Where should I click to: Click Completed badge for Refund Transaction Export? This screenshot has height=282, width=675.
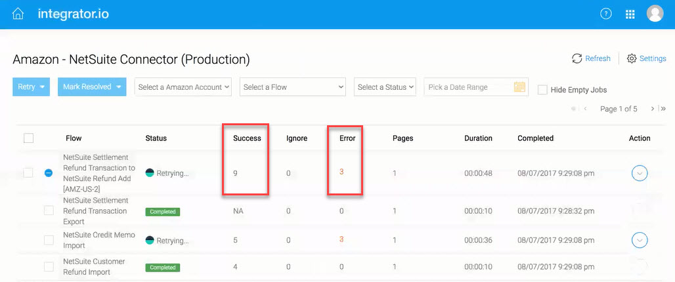[163, 211]
